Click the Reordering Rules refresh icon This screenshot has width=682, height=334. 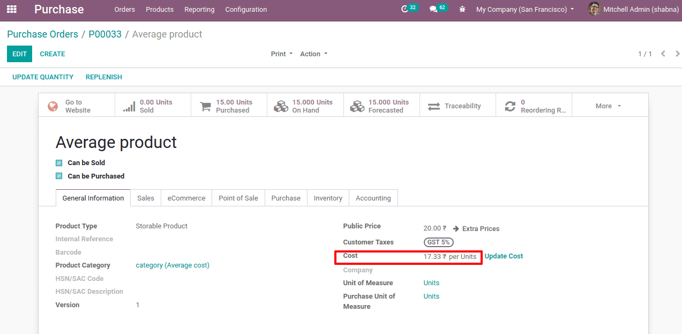pyautogui.click(x=510, y=106)
